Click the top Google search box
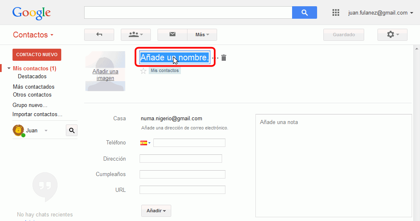Screen dimensions: 420x221 point(188,12)
